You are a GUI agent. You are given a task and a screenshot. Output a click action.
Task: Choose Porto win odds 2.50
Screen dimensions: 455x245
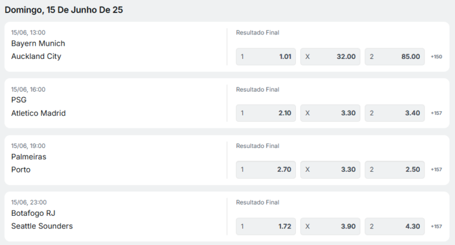click(395, 169)
